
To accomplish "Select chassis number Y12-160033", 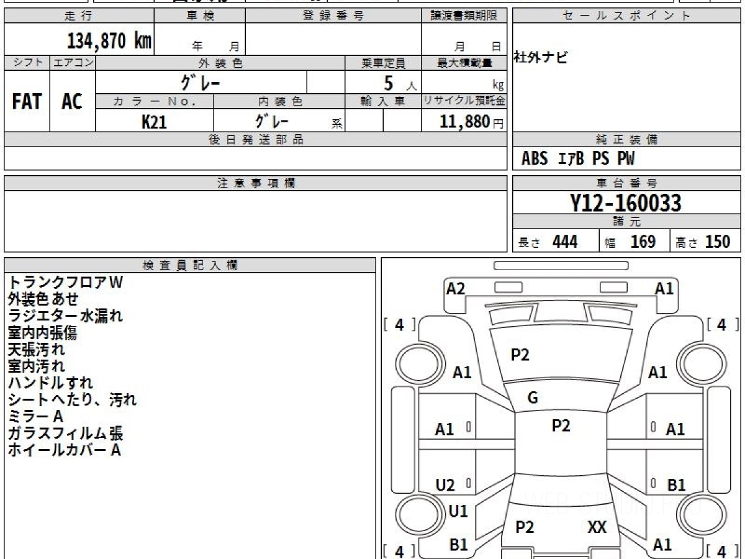I will click(626, 203).
